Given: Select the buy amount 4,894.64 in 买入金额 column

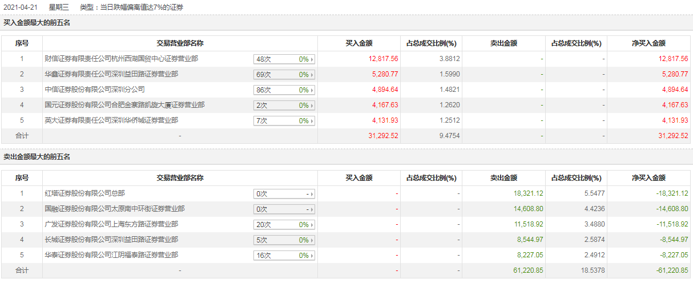Looking at the screenshot, I should point(385,90).
